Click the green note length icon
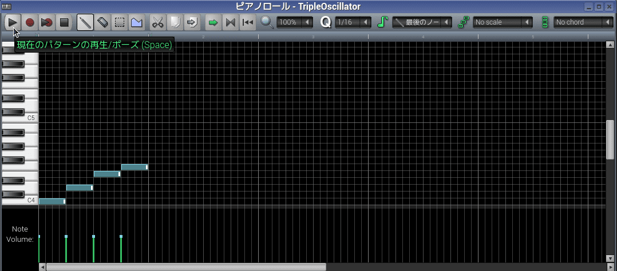Viewport: 617px width, 271px height. (382, 22)
